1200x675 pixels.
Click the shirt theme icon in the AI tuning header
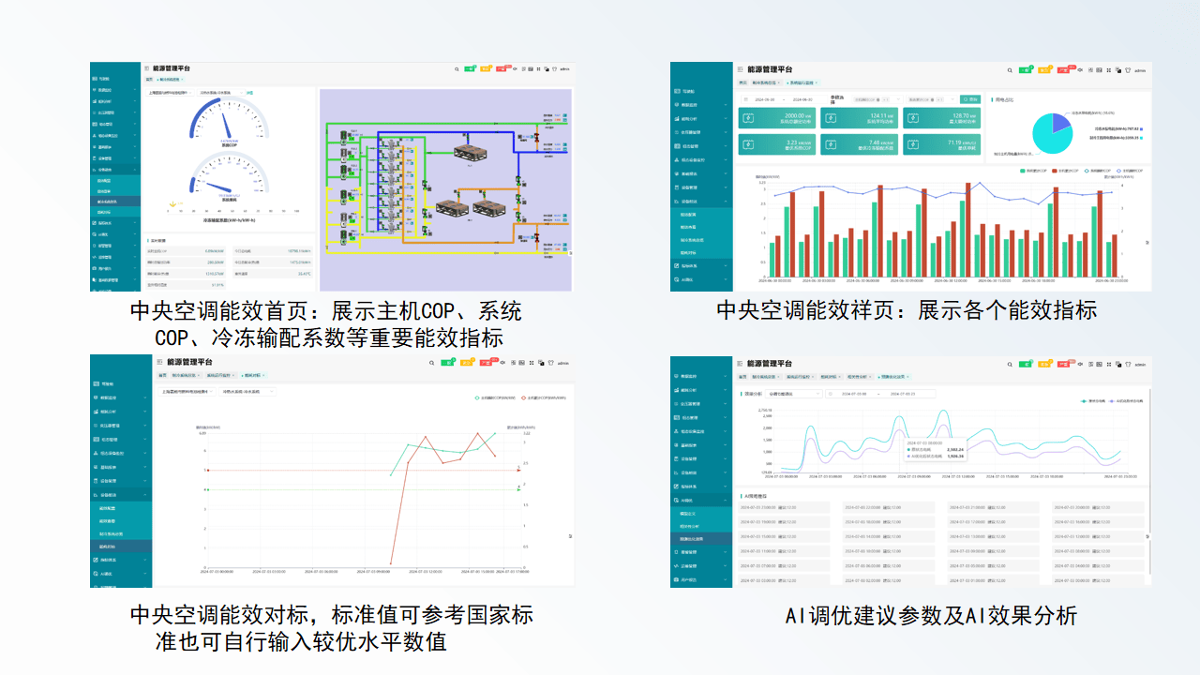(1128, 364)
